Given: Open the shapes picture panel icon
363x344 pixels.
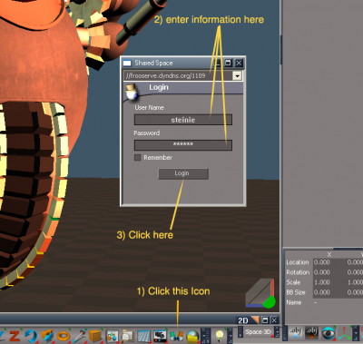Looking at the screenshot, I should 112,336.
